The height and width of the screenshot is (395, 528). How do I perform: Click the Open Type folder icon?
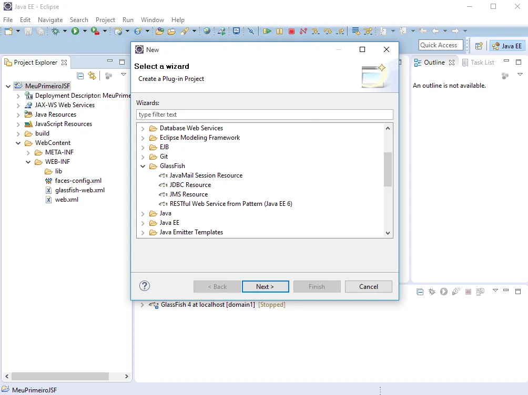coord(160,32)
